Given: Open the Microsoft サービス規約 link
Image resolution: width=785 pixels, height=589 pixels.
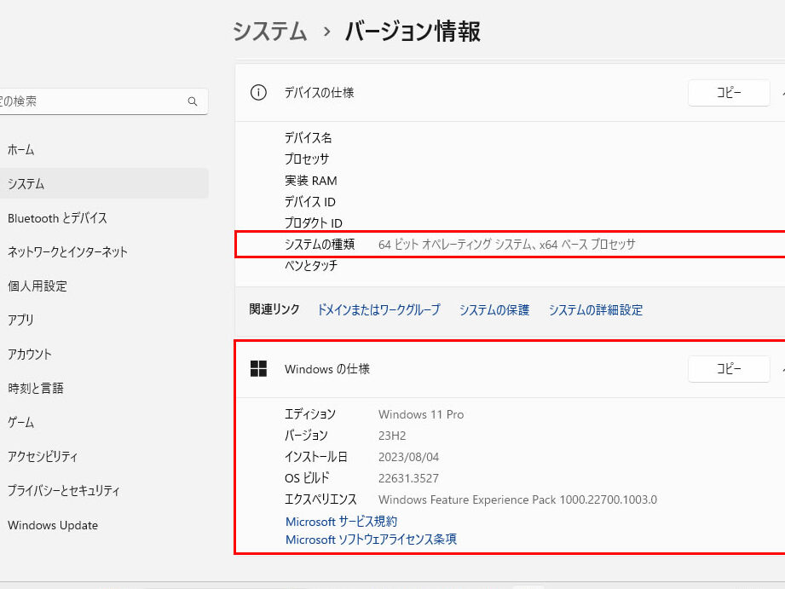Looking at the screenshot, I should (341, 522).
